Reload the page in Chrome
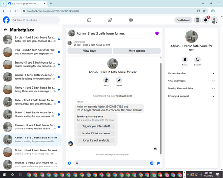223x178 pixels. tap(17, 11)
